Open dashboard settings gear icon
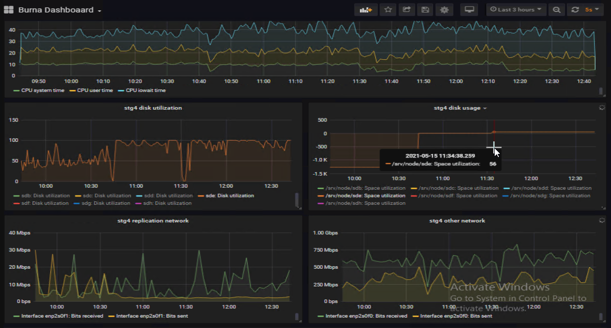The width and height of the screenshot is (611, 328). 444,10
